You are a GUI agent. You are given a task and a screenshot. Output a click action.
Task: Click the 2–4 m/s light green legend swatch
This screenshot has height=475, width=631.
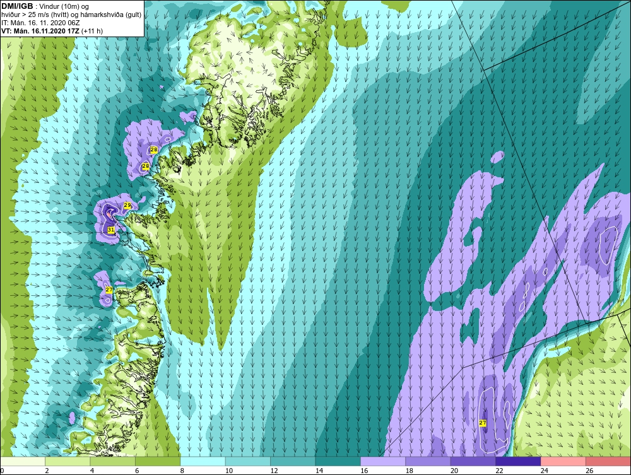[68, 461]
